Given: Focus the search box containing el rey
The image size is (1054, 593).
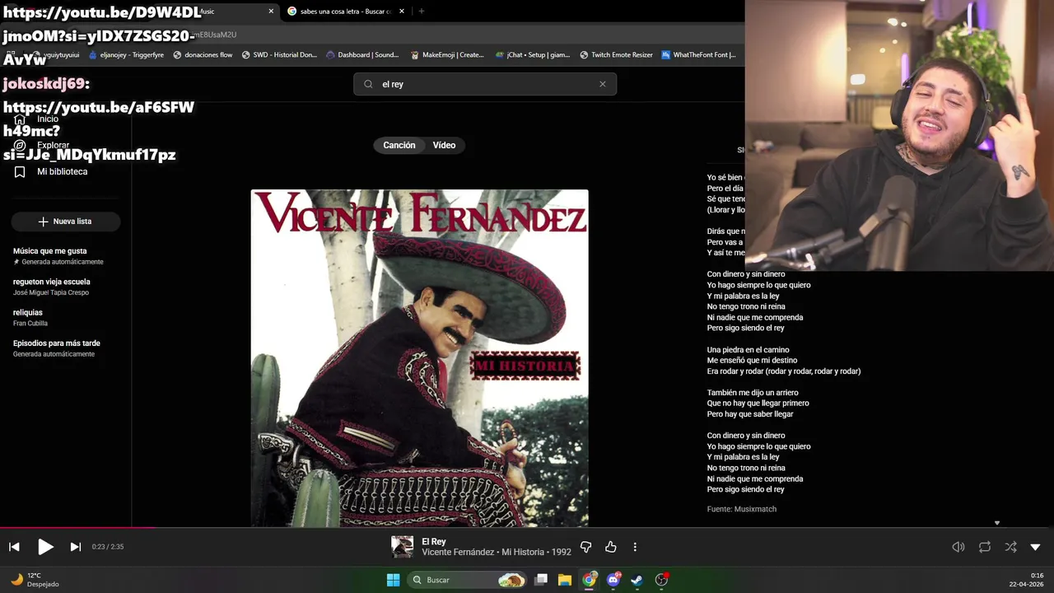Looking at the screenshot, I should (x=485, y=84).
